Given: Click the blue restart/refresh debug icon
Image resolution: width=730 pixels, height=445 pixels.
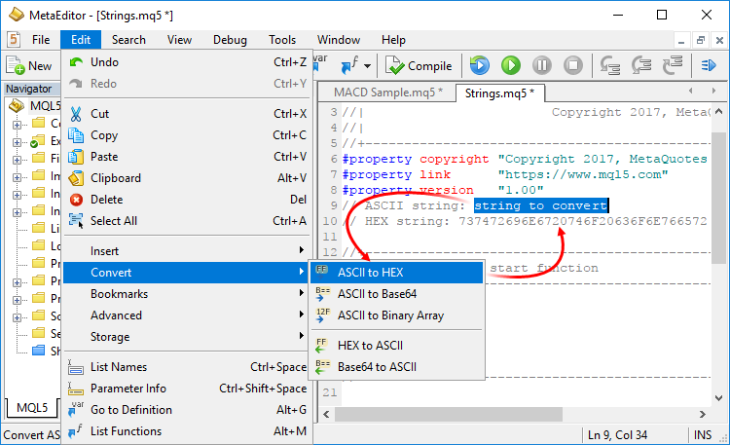Looking at the screenshot, I should [x=479, y=66].
